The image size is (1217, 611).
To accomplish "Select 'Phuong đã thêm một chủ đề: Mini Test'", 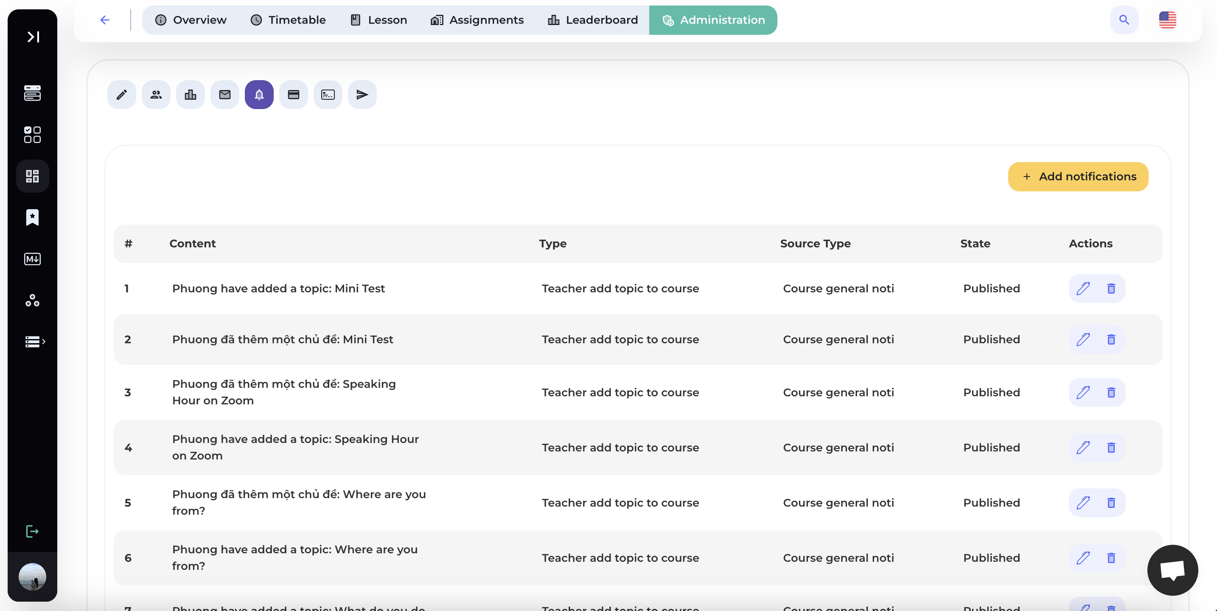I will click(283, 339).
